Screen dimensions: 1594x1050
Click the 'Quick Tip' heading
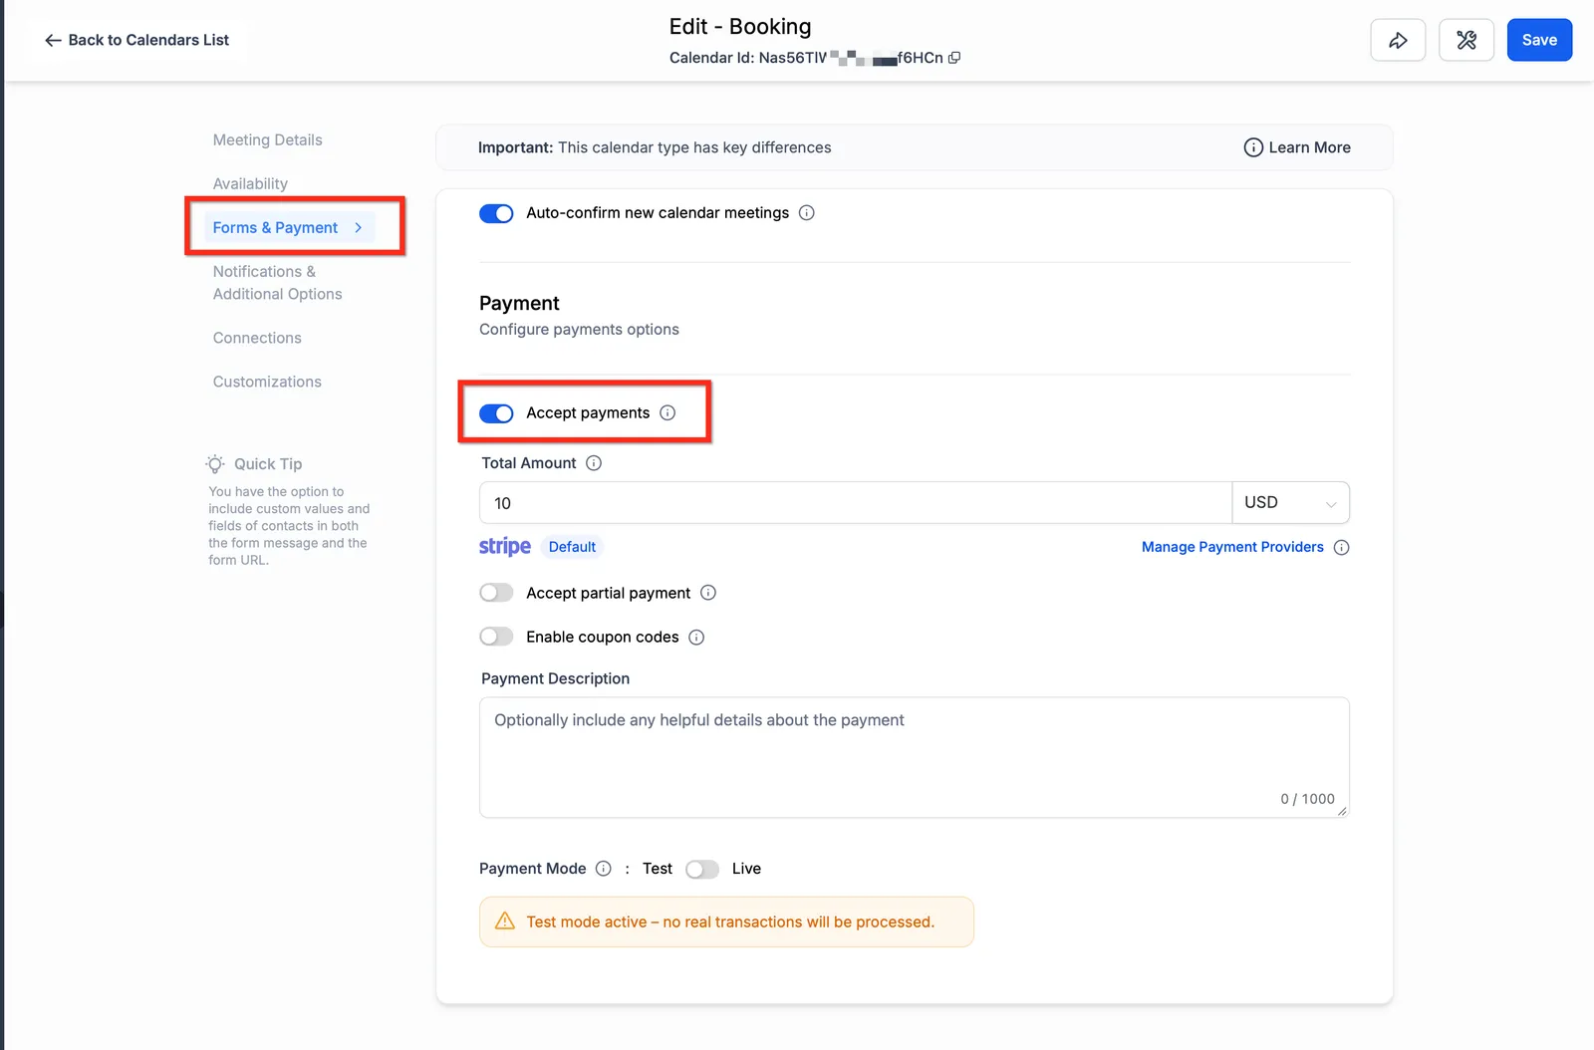click(x=268, y=464)
